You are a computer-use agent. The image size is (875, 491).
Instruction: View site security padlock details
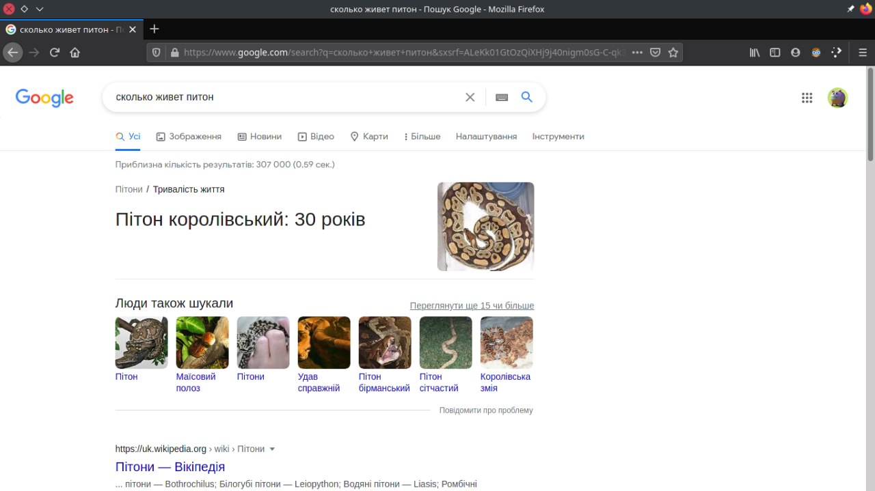point(174,53)
